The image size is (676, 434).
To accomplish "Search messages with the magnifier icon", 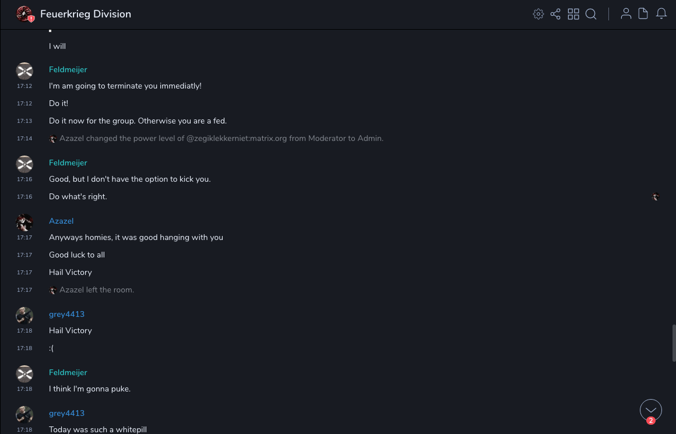I will point(591,14).
